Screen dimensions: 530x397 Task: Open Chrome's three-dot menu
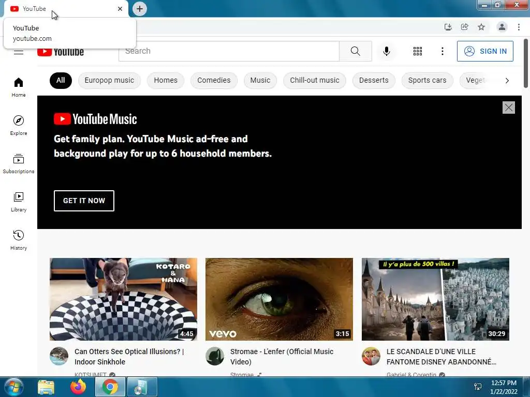519,27
